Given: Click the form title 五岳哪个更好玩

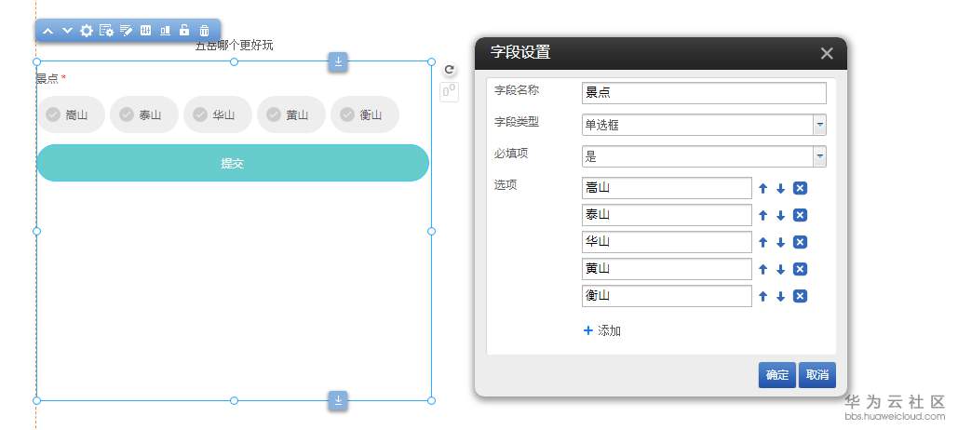Looking at the screenshot, I should coord(234,46).
